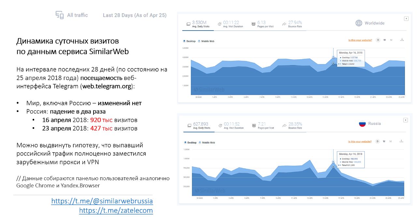
Task: Click the bounce arrow icon in the Worldwide panel
Action: coord(284,24)
